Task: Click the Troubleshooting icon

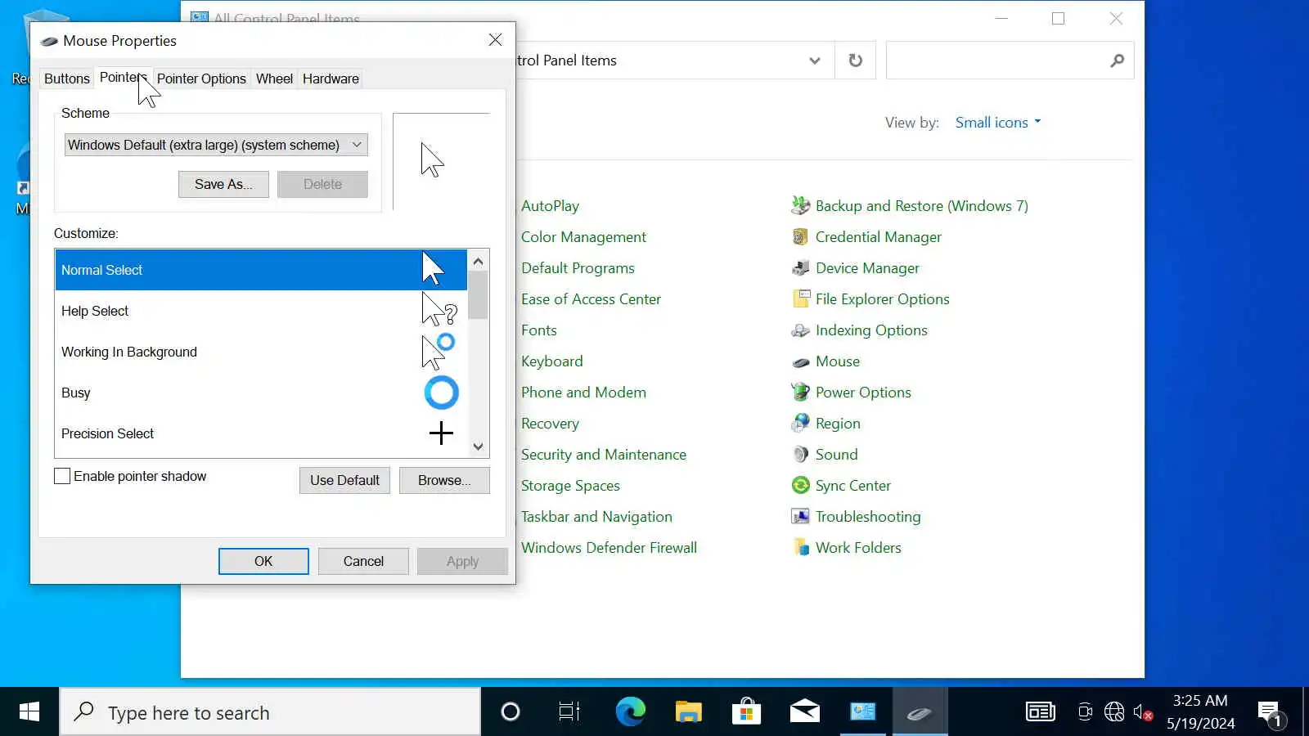Action: tap(800, 517)
